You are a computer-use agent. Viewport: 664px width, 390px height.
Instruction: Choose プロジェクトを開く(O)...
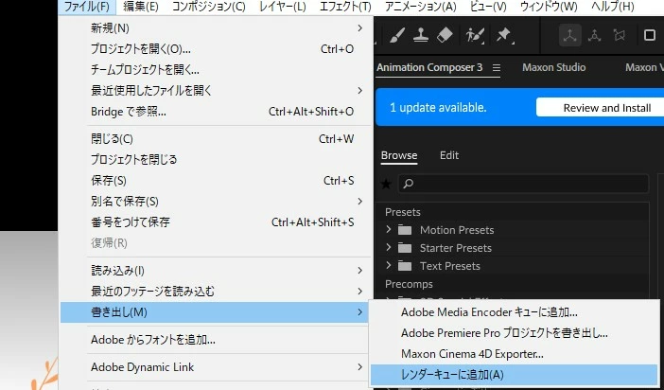pyautogui.click(x=215, y=49)
